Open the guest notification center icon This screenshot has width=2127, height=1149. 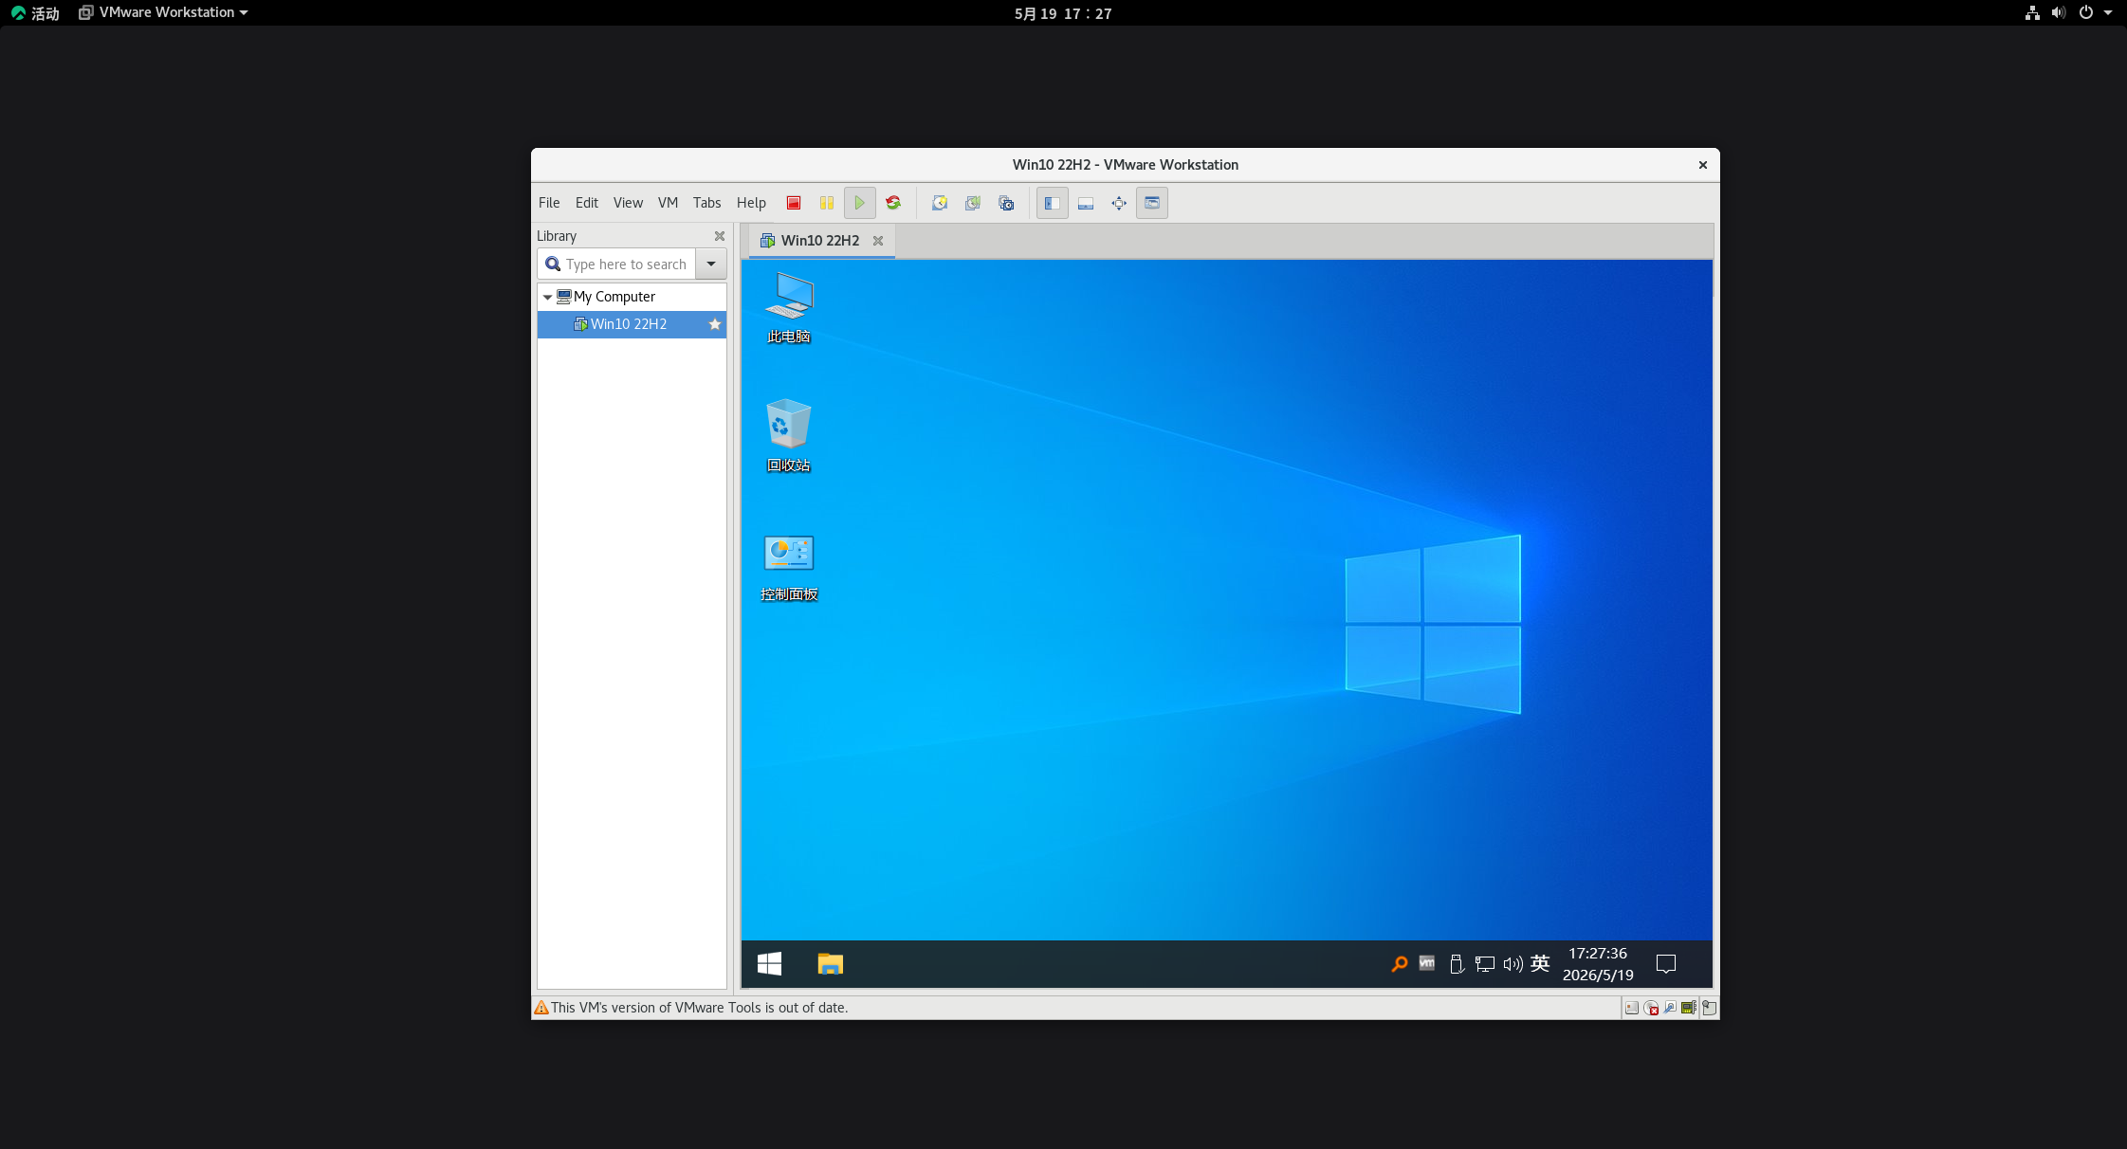(1666, 964)
